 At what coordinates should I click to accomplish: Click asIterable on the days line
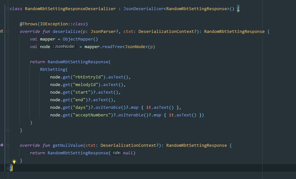point(108,107)
